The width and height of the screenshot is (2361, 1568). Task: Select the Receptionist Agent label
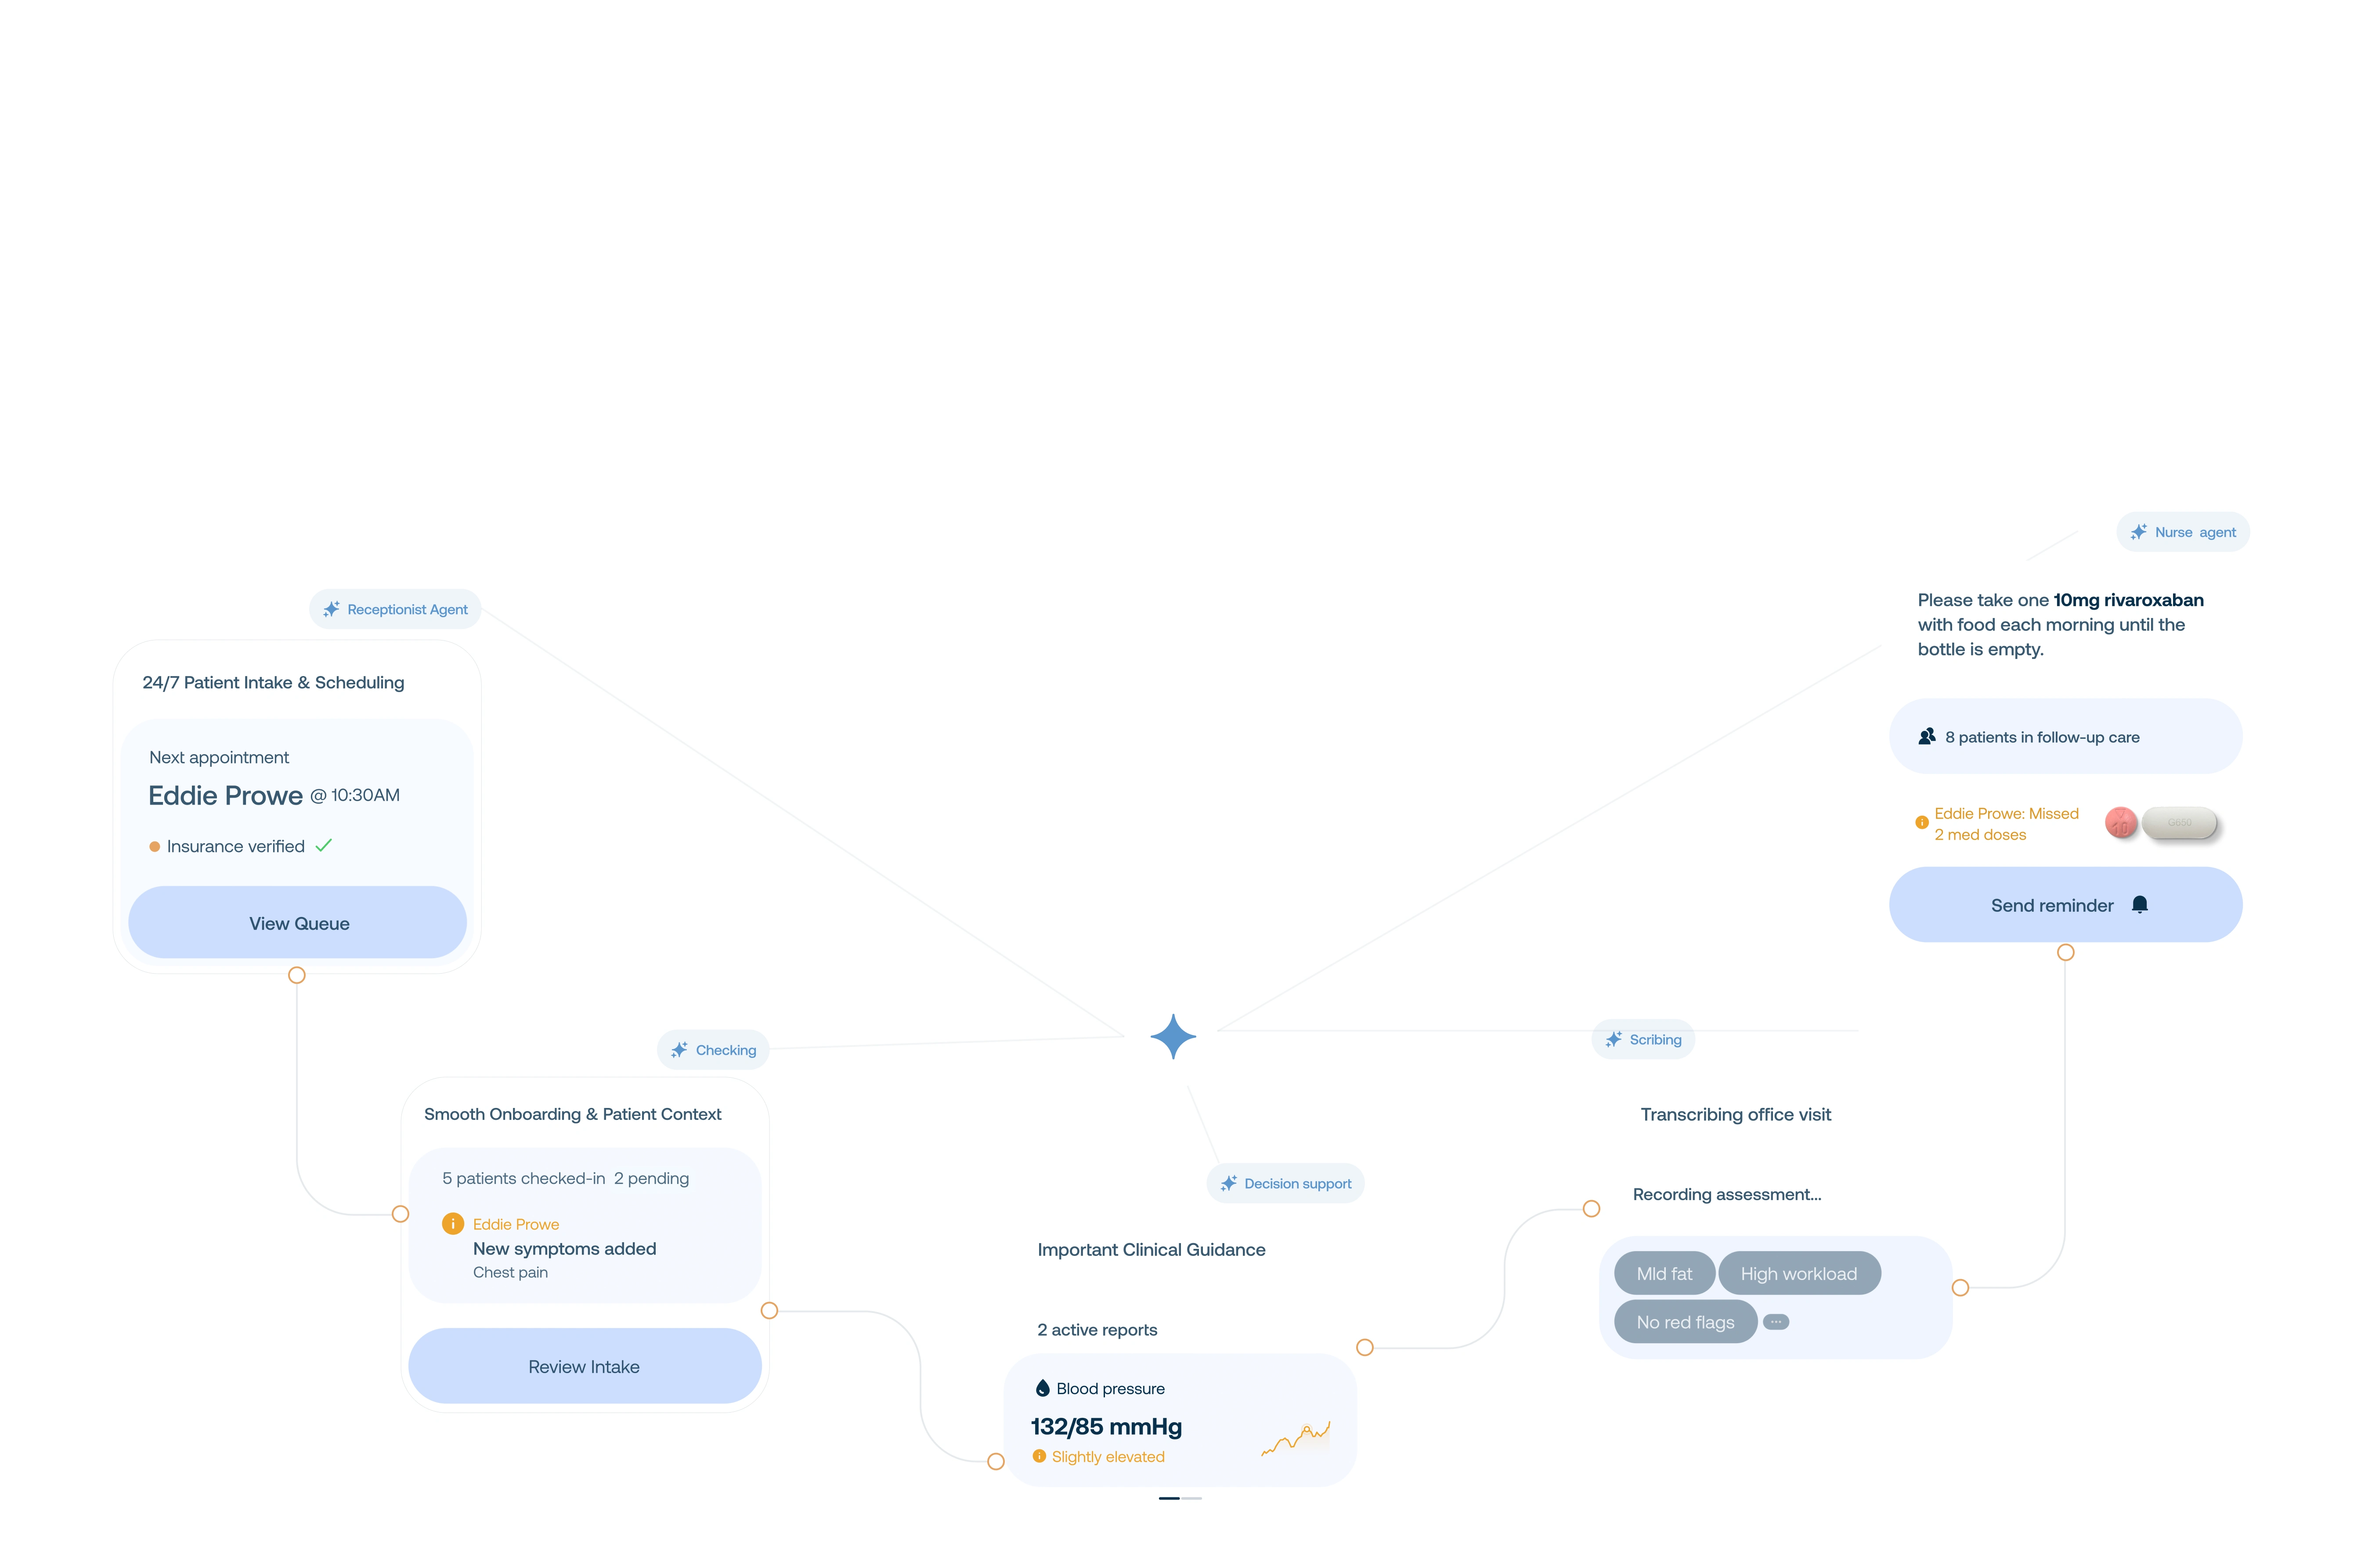pyautogui.click(x=395, y=609)
